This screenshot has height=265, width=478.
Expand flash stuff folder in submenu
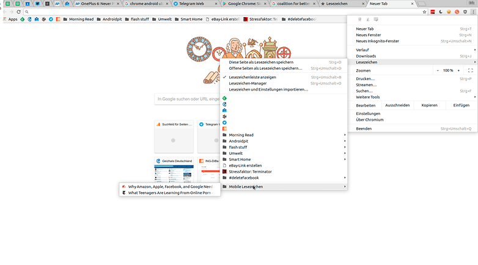coord(284,147)
